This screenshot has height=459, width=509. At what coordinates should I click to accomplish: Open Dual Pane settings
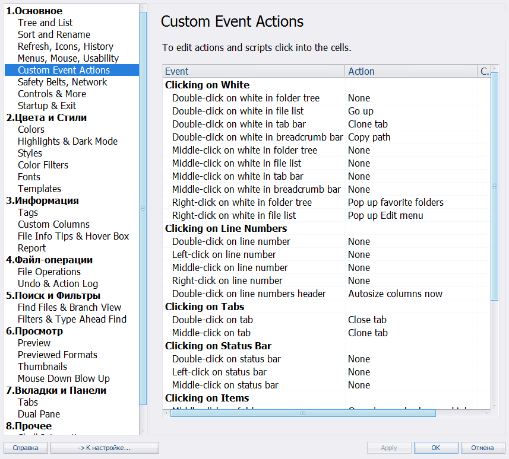[x=39, y=414]
